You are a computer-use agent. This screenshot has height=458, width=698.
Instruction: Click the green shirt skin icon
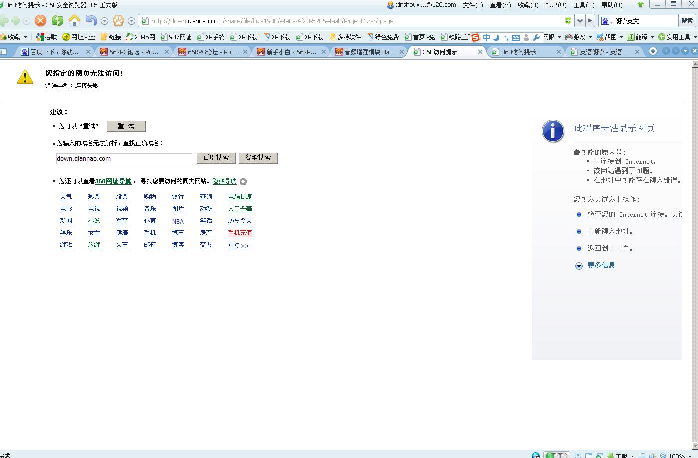pos(641,5)
